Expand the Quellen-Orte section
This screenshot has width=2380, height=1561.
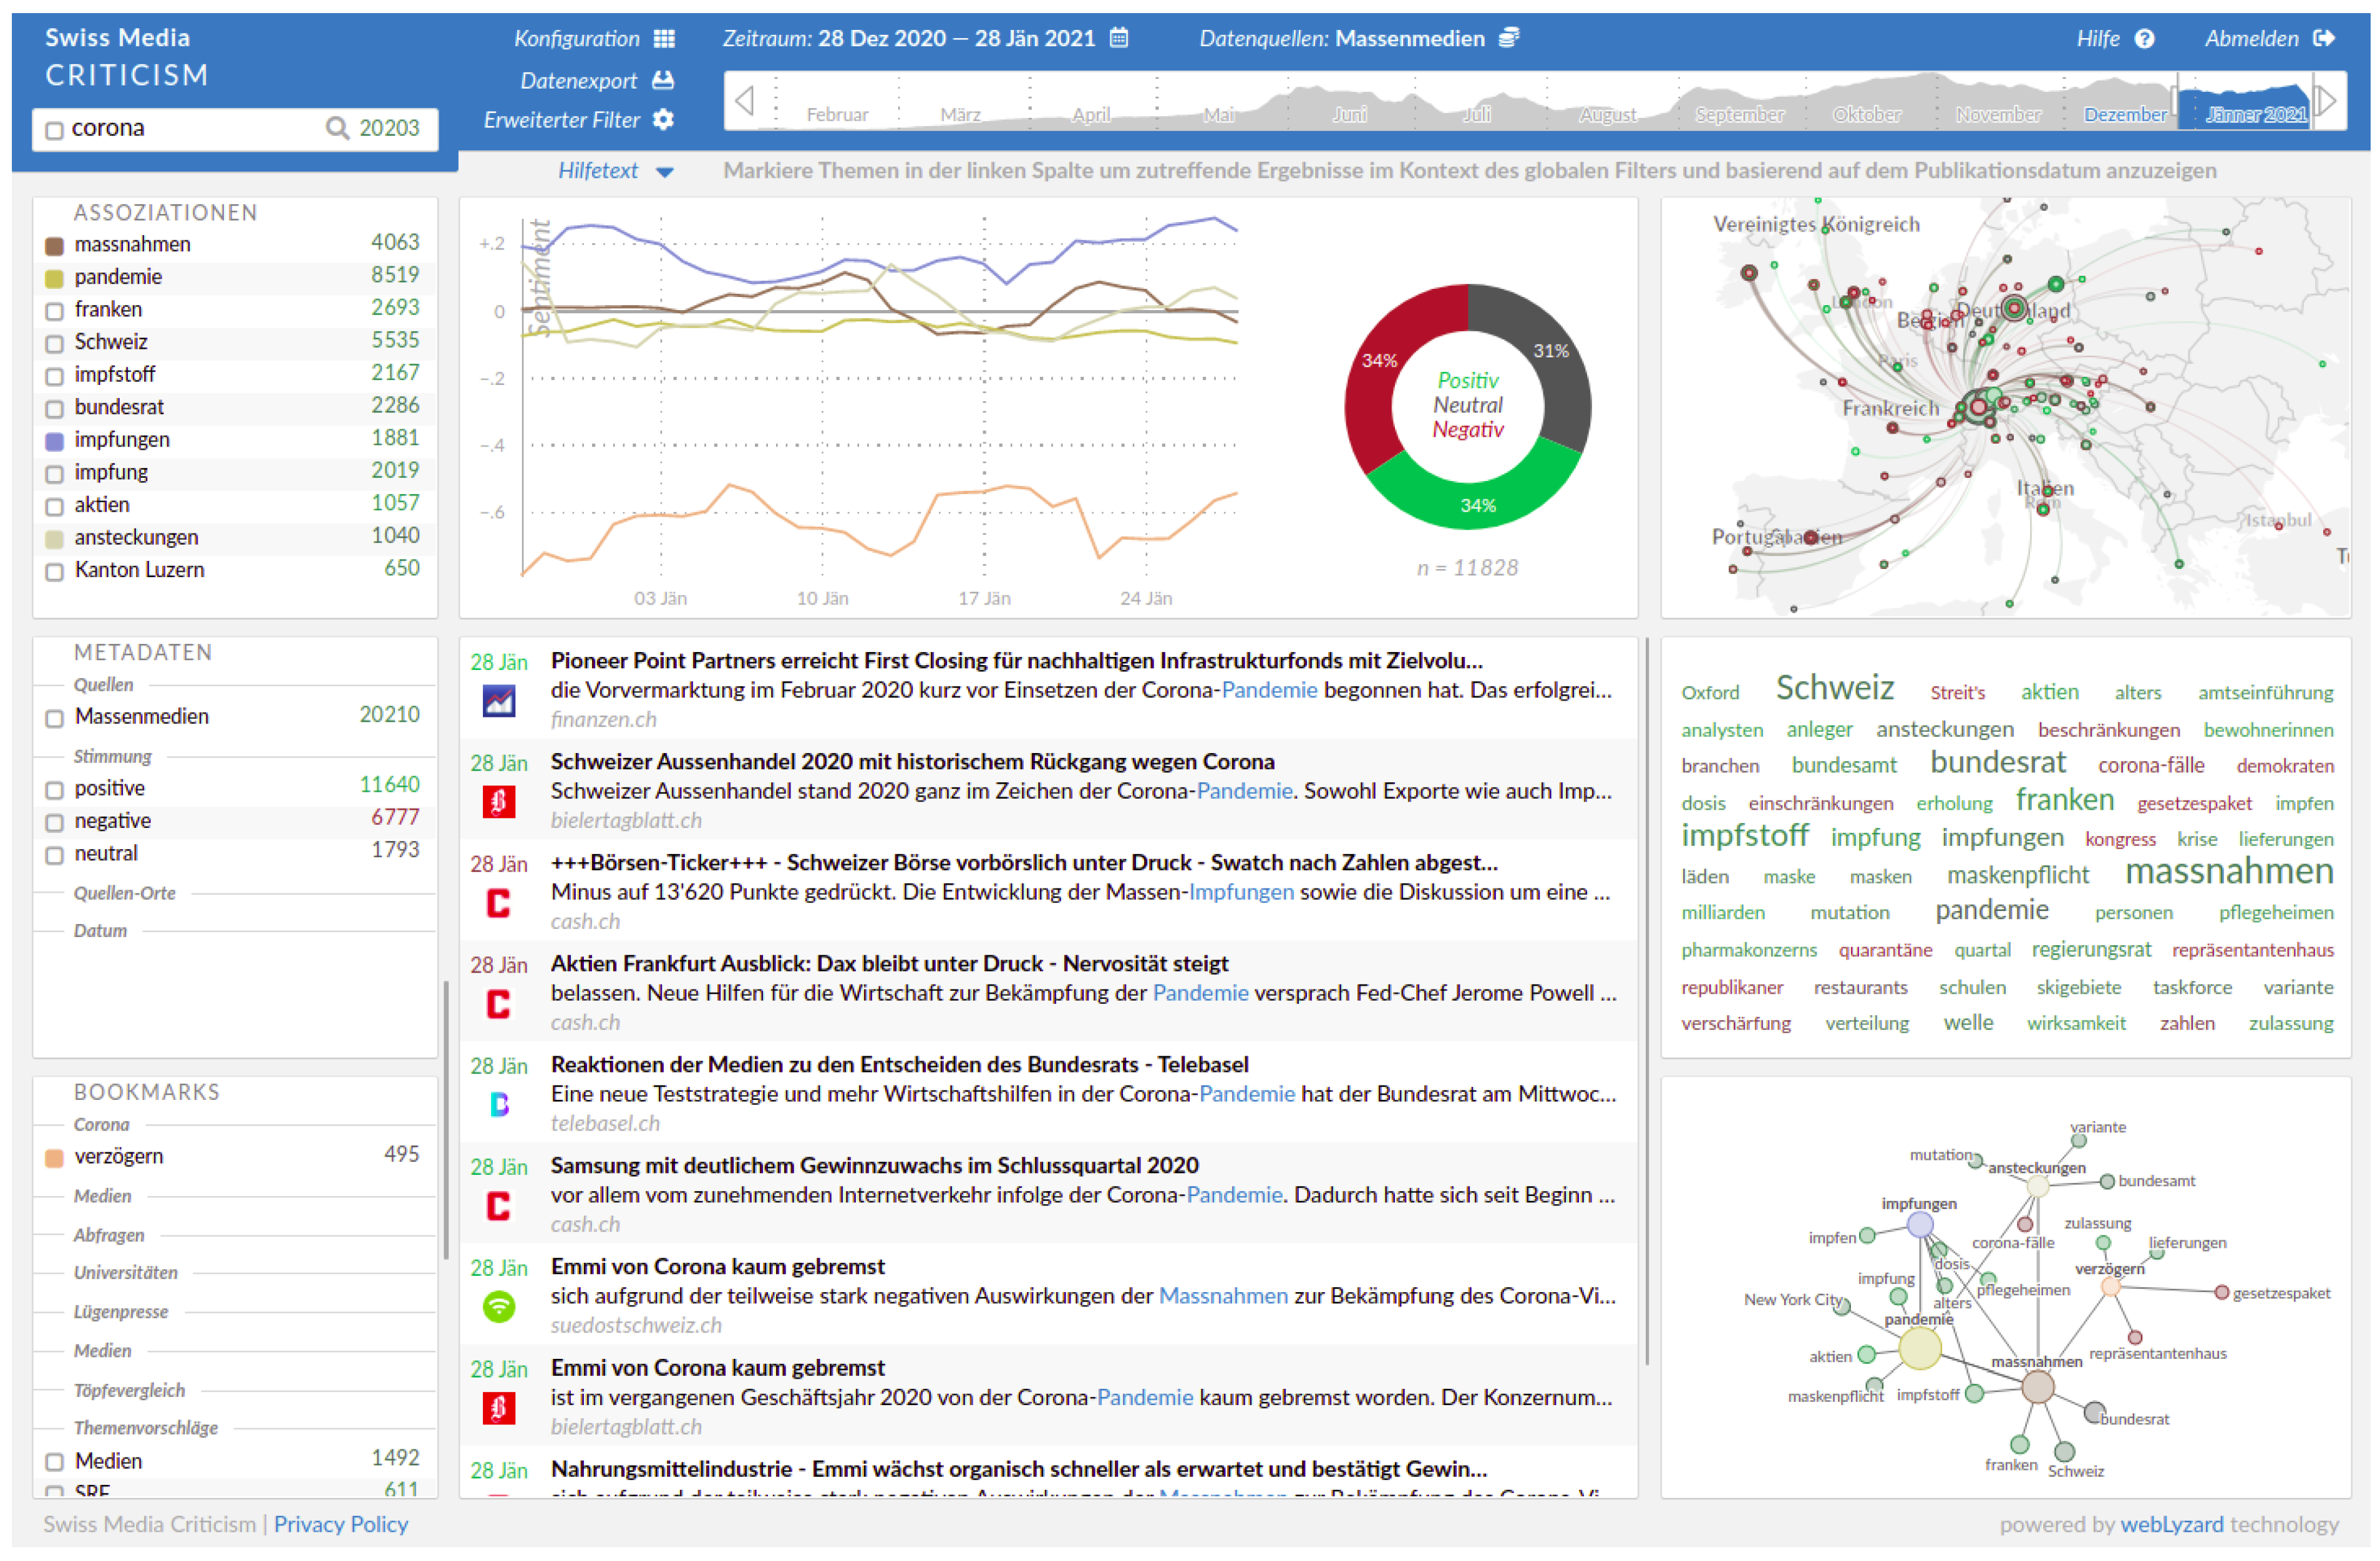tap(125, 893)
